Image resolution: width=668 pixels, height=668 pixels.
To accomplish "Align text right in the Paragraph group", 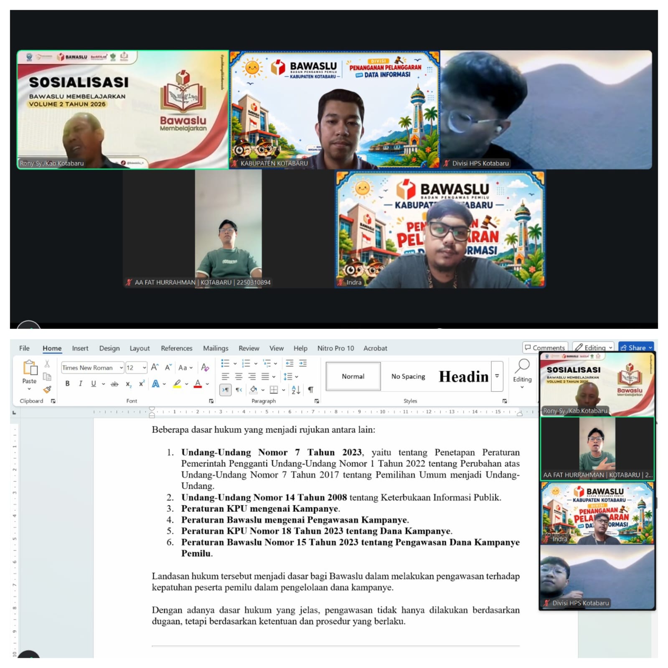I will (x=252, y=376).
